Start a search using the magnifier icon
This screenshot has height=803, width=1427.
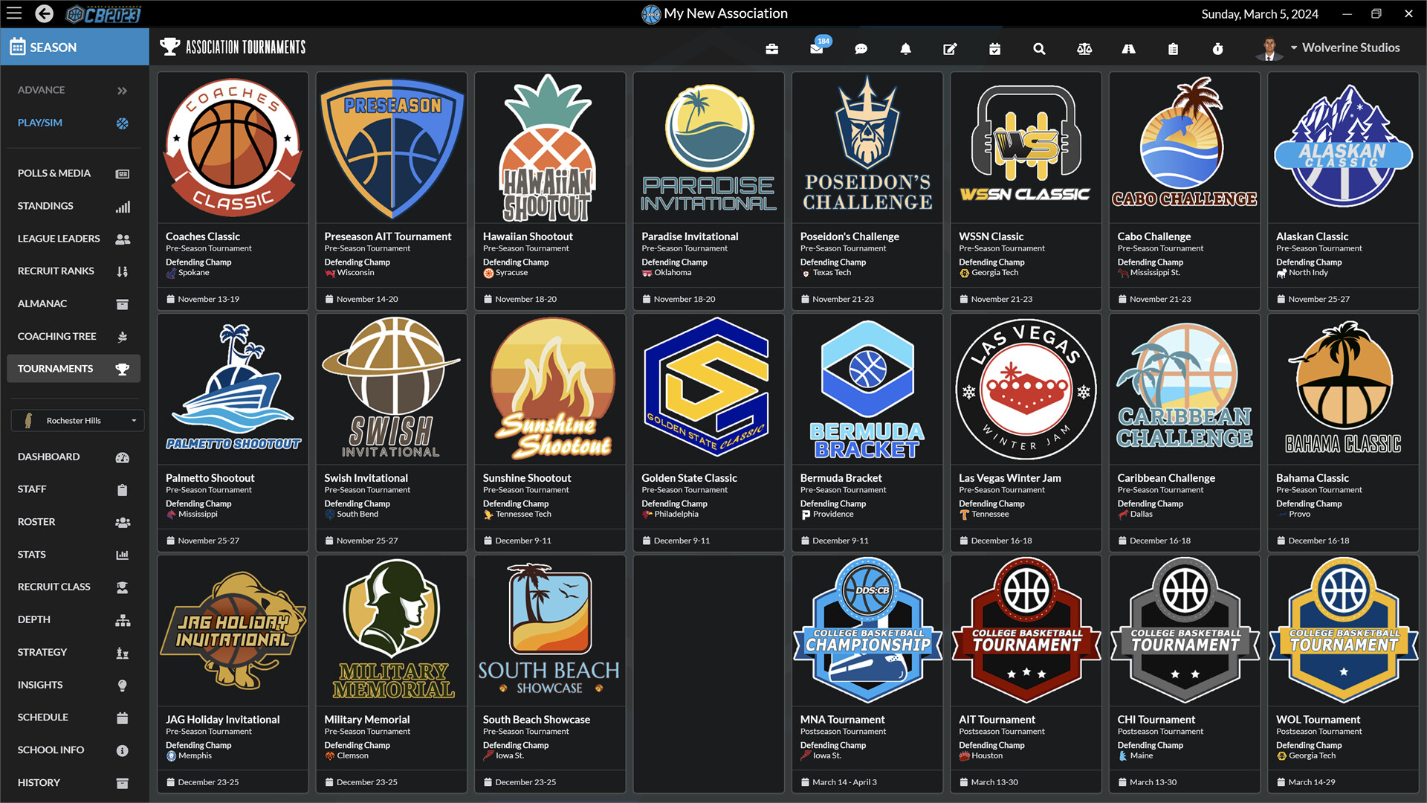coord(1039,48)
